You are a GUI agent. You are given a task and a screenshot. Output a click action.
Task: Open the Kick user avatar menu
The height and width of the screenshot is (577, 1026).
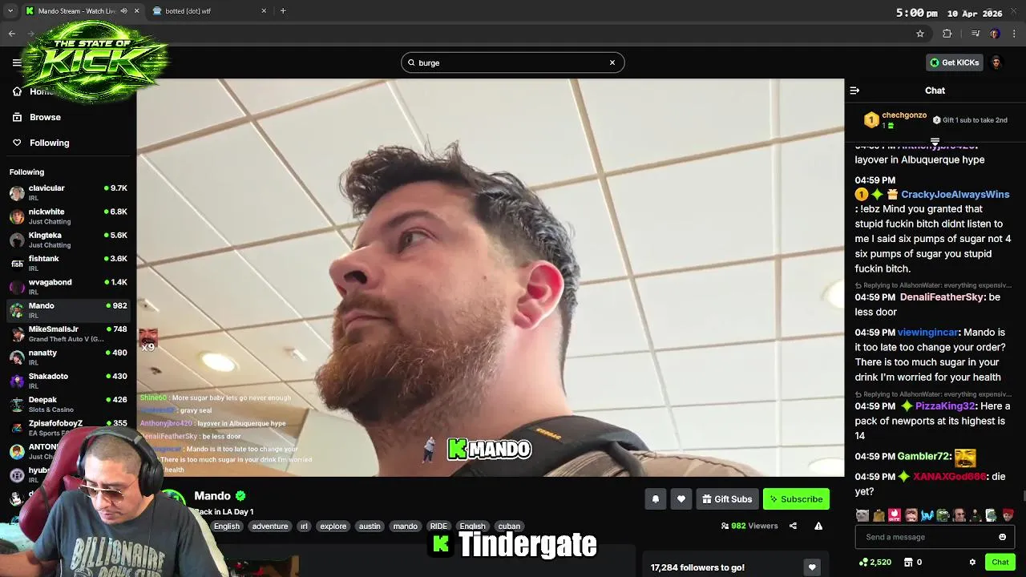(996, 63)
